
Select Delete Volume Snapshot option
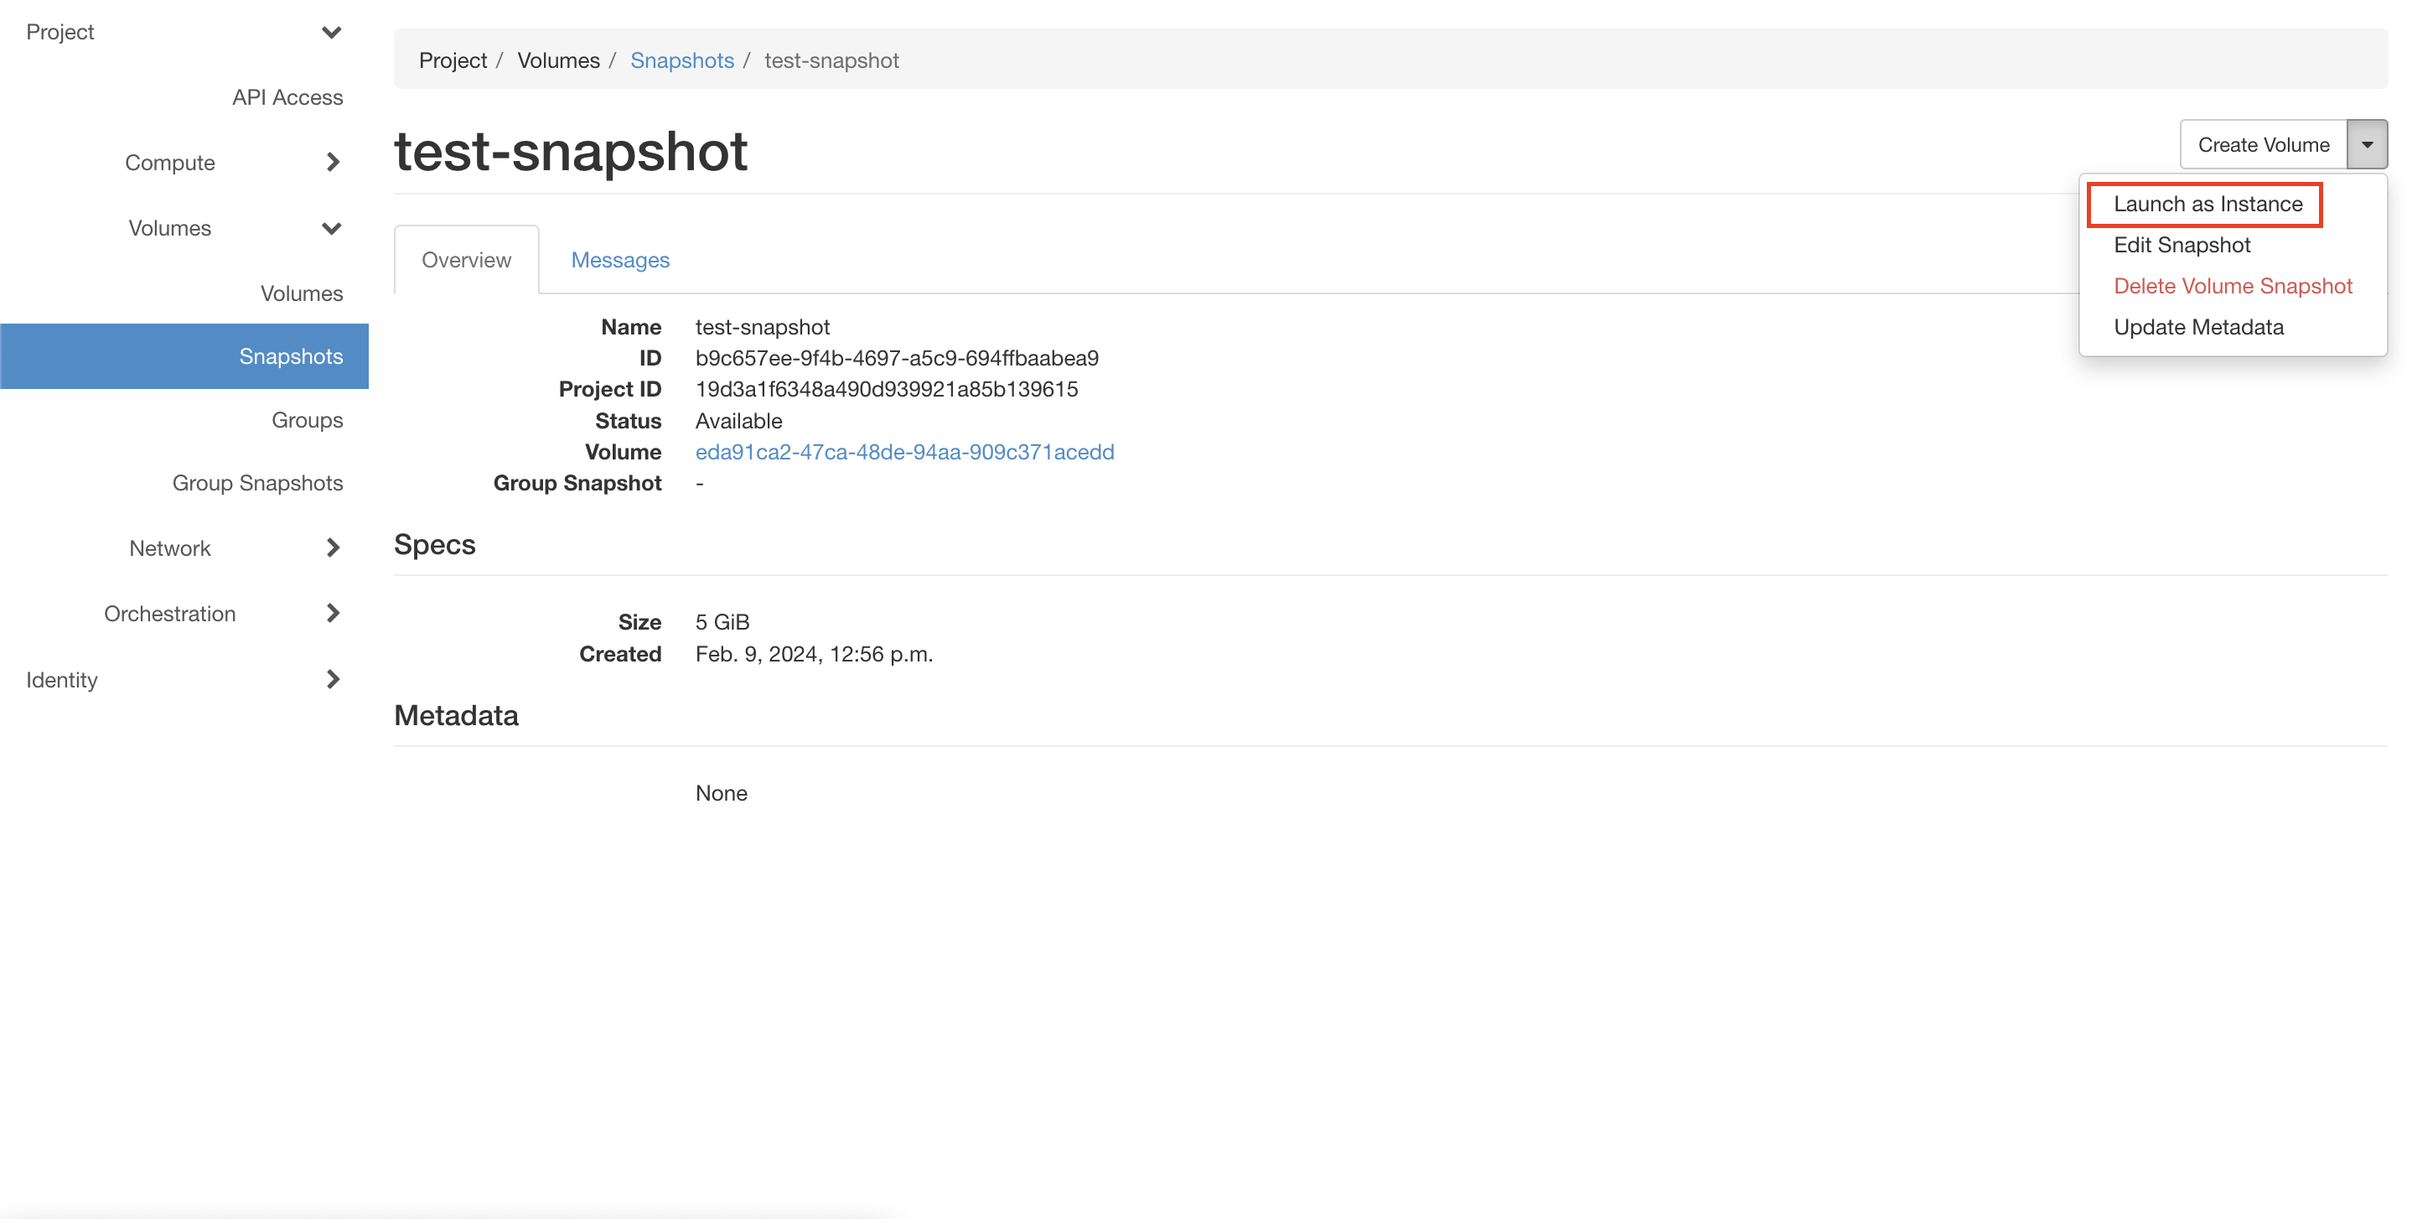2231,286
